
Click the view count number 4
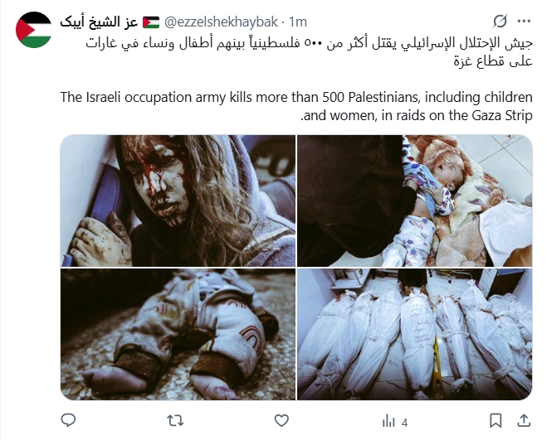tap(405, 423)
